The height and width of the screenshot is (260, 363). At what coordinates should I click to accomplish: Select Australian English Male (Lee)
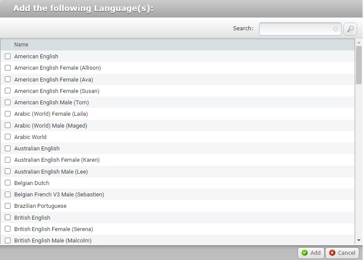click(x=7, y=171)
